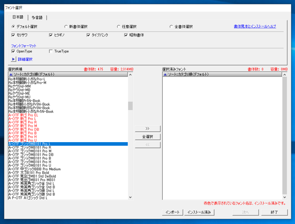Click the 次へ button

coord(246,212)
